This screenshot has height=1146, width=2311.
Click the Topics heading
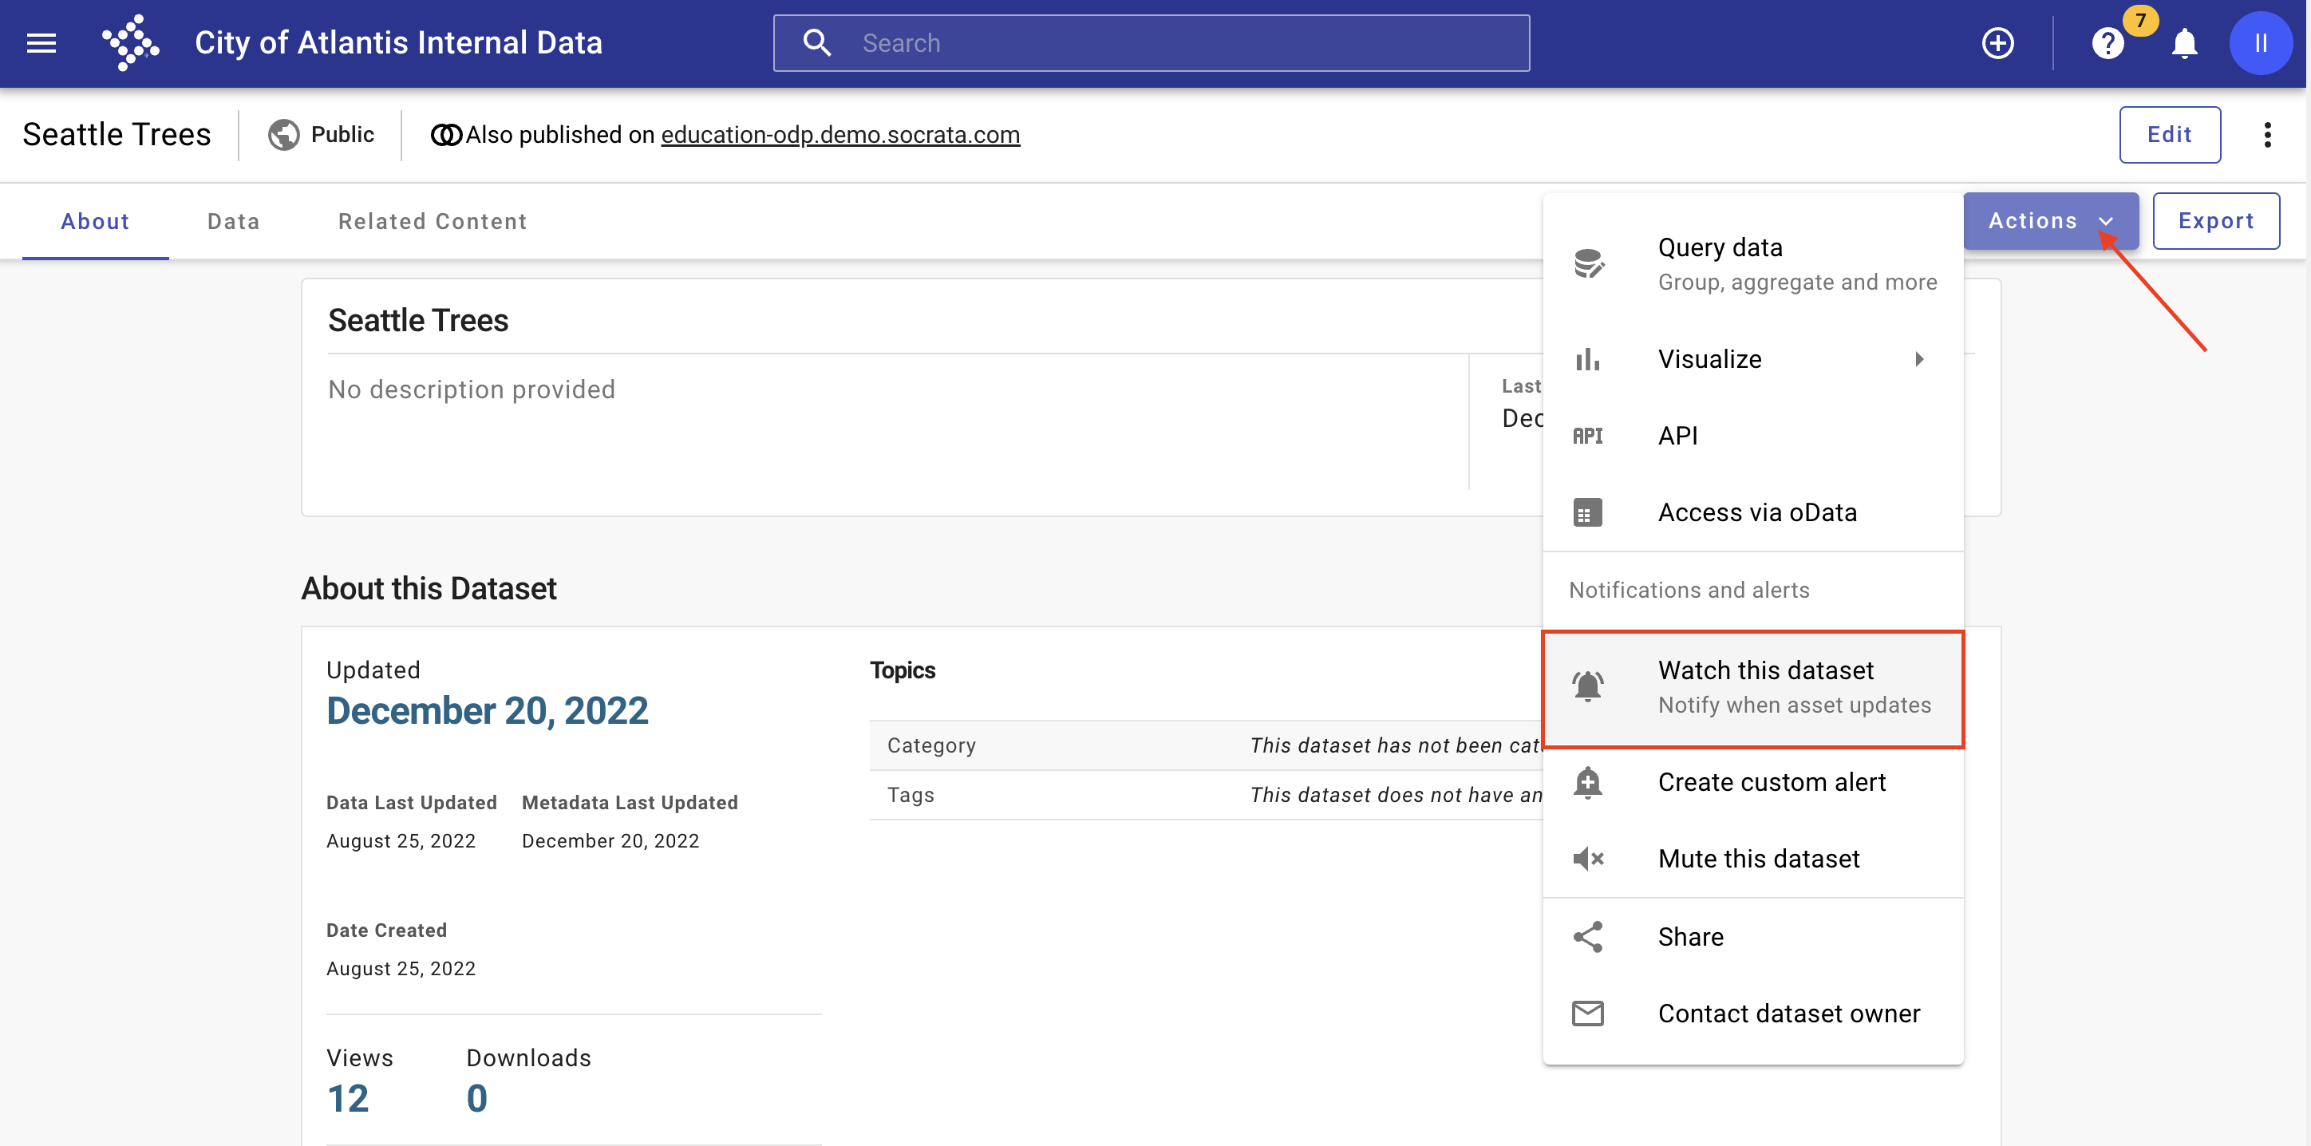pos(902,670)
